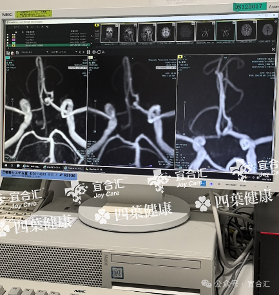Expand the second dropdown in viewer toolbar
Screen dimensions: 279x295
[64, 52]
